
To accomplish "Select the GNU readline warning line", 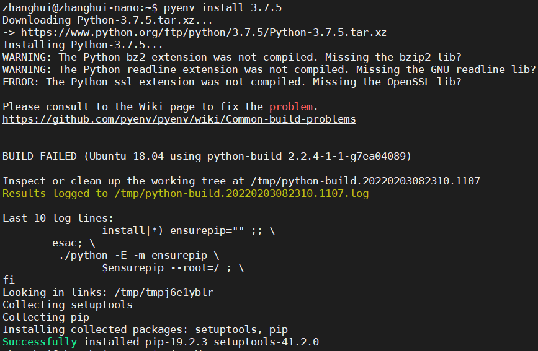I will pyautogui.click(x=269, y=69).
